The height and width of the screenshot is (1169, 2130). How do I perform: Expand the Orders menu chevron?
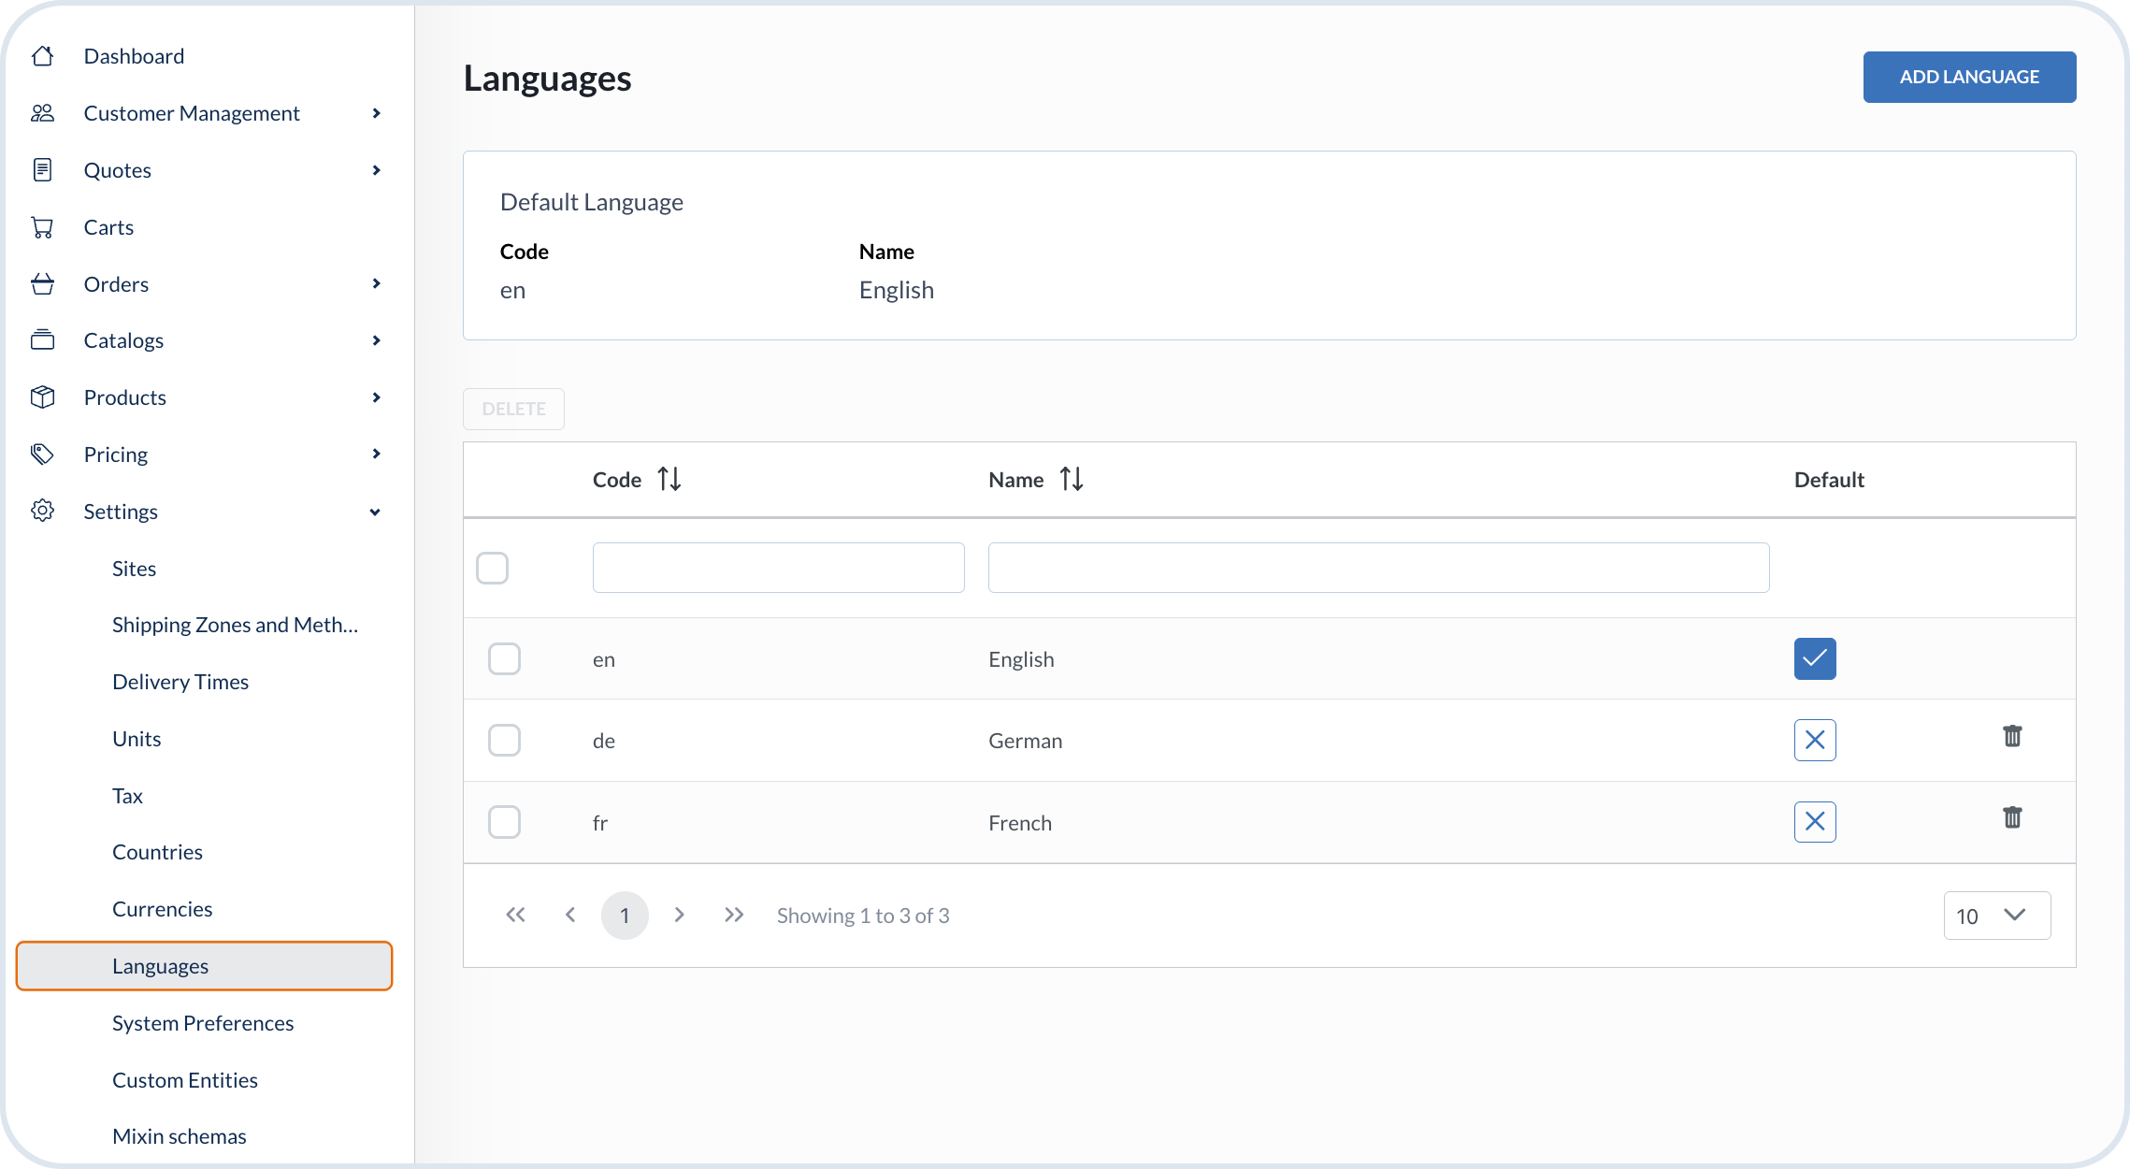pyautogui.click(x=377, y=283)
